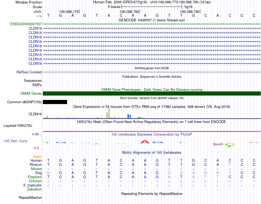261x204 pixels.
Task: Click the chr3:190,098,773-190,098,790 (18 bp) position text
Action: click(180, 2)
